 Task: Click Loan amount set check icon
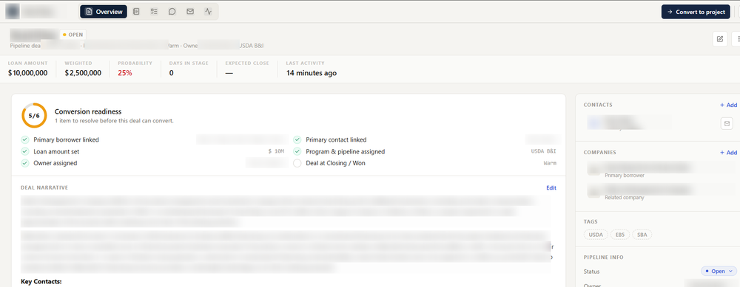[25, 151]
